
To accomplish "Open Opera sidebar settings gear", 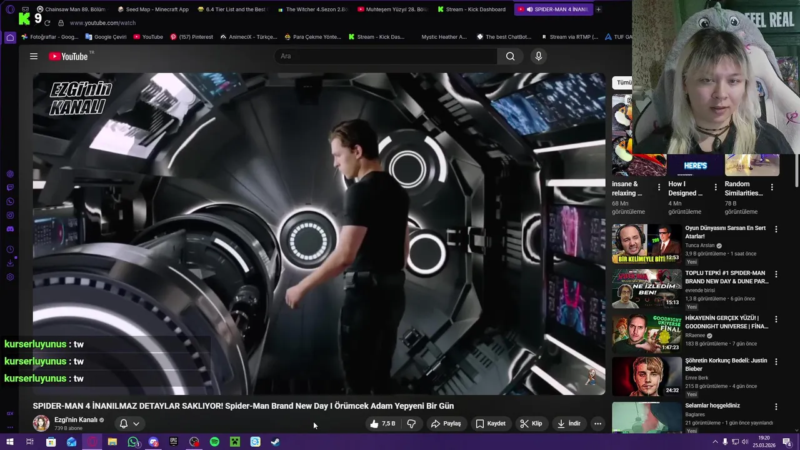I will click(10, 277).
